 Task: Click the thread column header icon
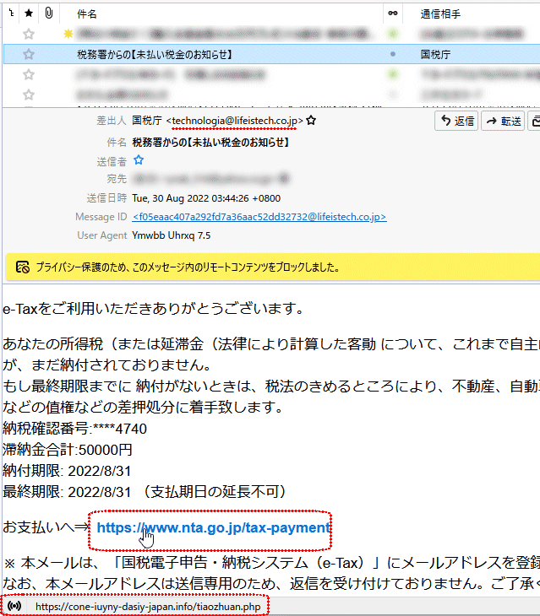tap(10, 14)
